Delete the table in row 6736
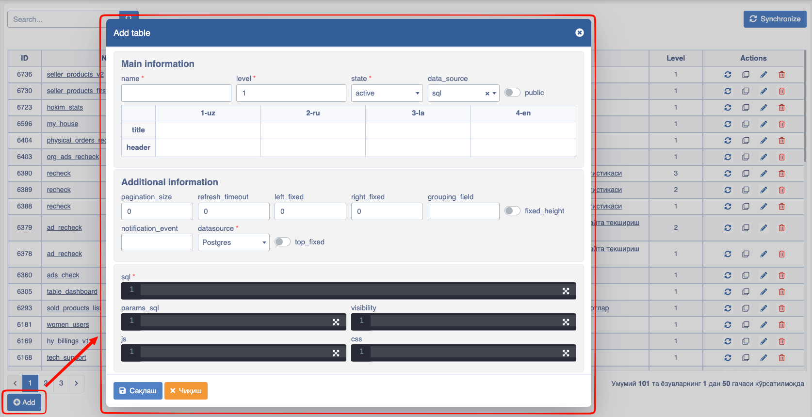Screen dimensions: 812x417 (781, 75)
